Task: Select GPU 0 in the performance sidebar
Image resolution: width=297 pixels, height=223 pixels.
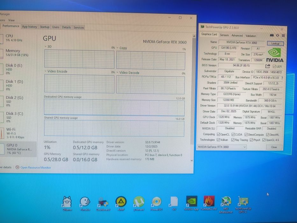Action: (x=18, y=149)
